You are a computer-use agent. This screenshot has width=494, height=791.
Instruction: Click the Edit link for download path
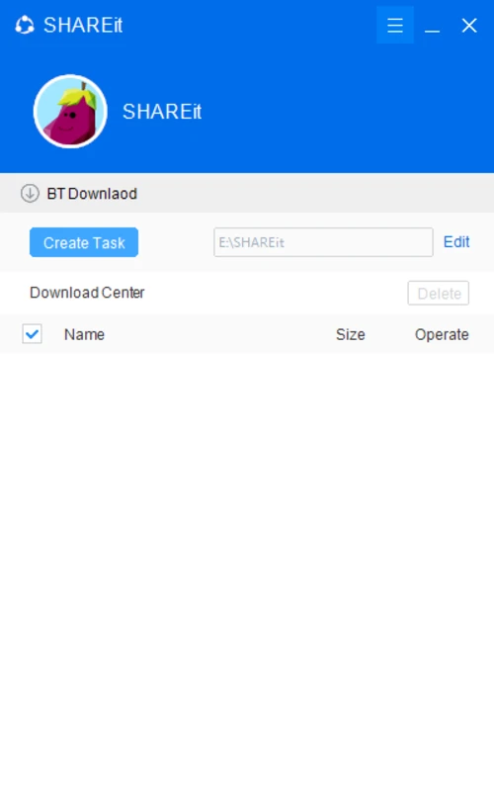[x=456, y=242]
